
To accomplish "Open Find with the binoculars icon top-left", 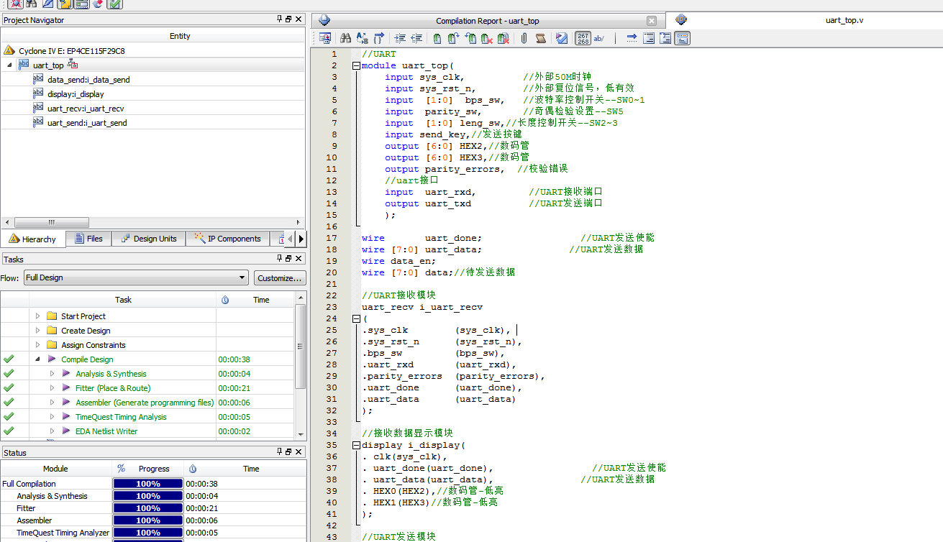I will click(x=31, y=4).
